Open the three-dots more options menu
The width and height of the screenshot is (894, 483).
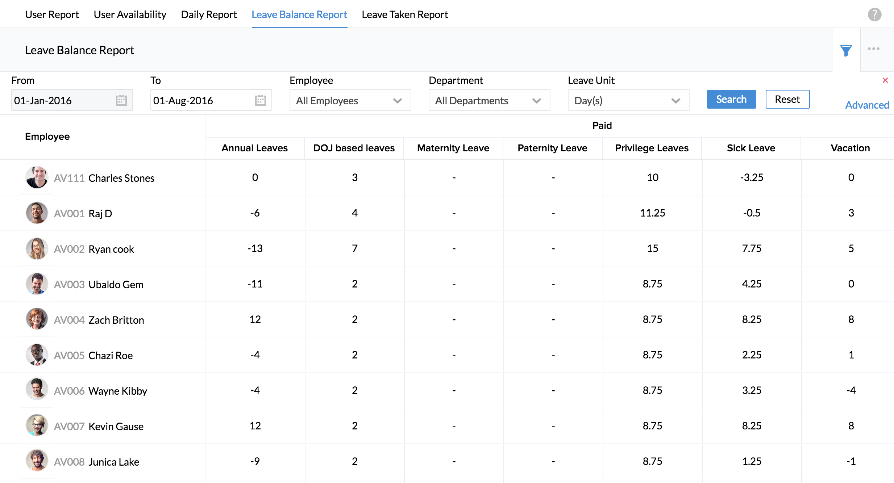tap(873, 49)
